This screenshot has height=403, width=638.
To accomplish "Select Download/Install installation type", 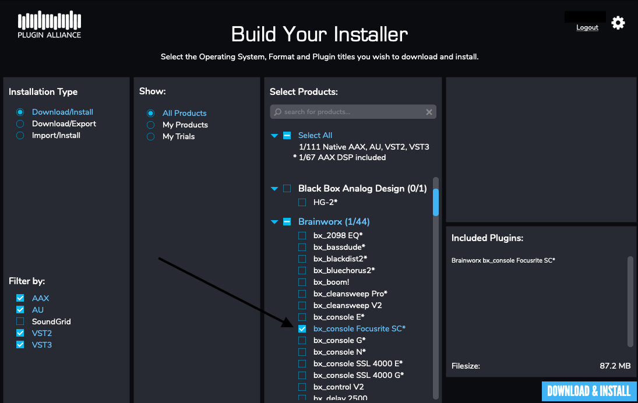I will [x=20, y=112].
